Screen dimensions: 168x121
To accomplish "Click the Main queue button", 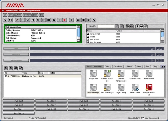I will 16,49.
